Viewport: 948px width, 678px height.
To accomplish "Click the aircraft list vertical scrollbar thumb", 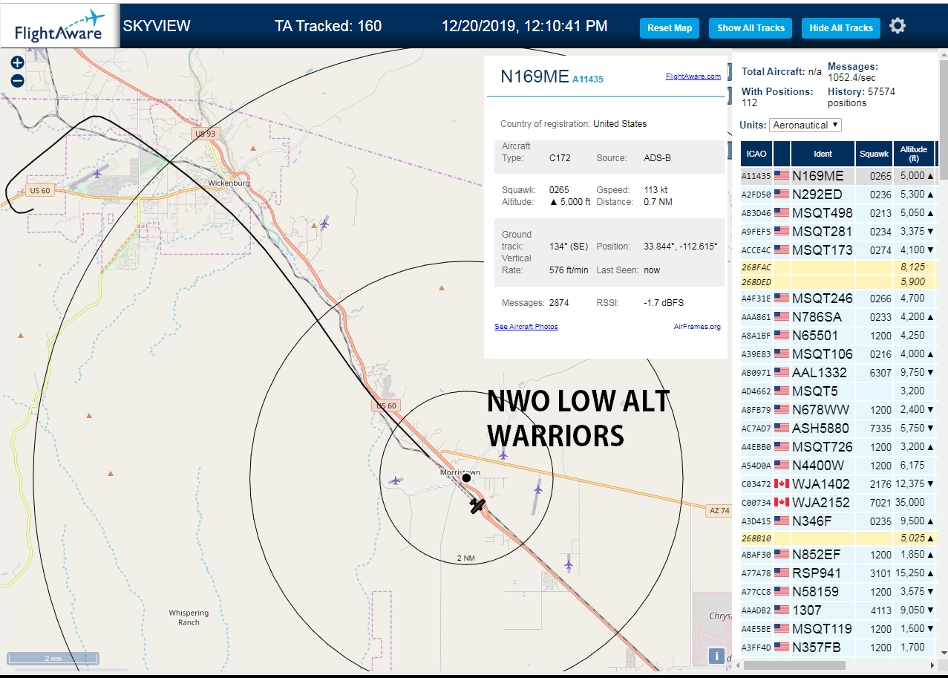I will click(x=943, y=119).
